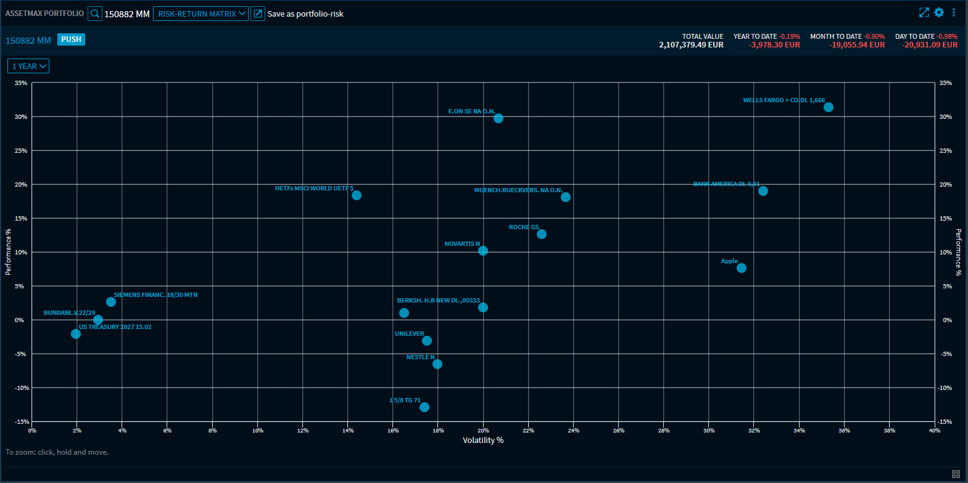Click the Apple data point

(x=742, y=268)
